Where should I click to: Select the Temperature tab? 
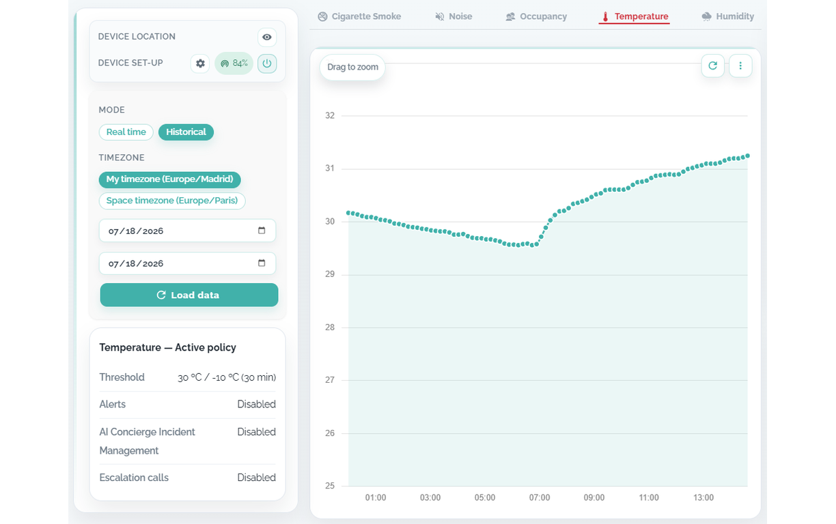coord(635,16)
